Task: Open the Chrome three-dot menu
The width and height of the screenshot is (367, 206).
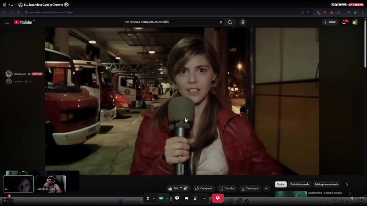Action: click(x=362, y=12)
